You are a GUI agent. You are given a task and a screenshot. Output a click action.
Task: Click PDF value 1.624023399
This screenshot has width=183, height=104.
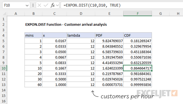point(109,68)
